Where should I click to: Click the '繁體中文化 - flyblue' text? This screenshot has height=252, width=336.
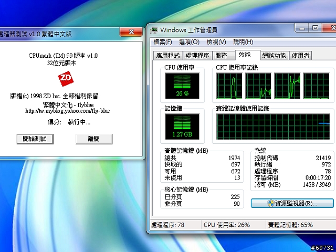pos(68,104)
